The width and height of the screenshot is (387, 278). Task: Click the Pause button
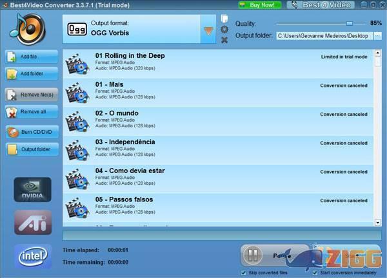[x=274, y=255]
